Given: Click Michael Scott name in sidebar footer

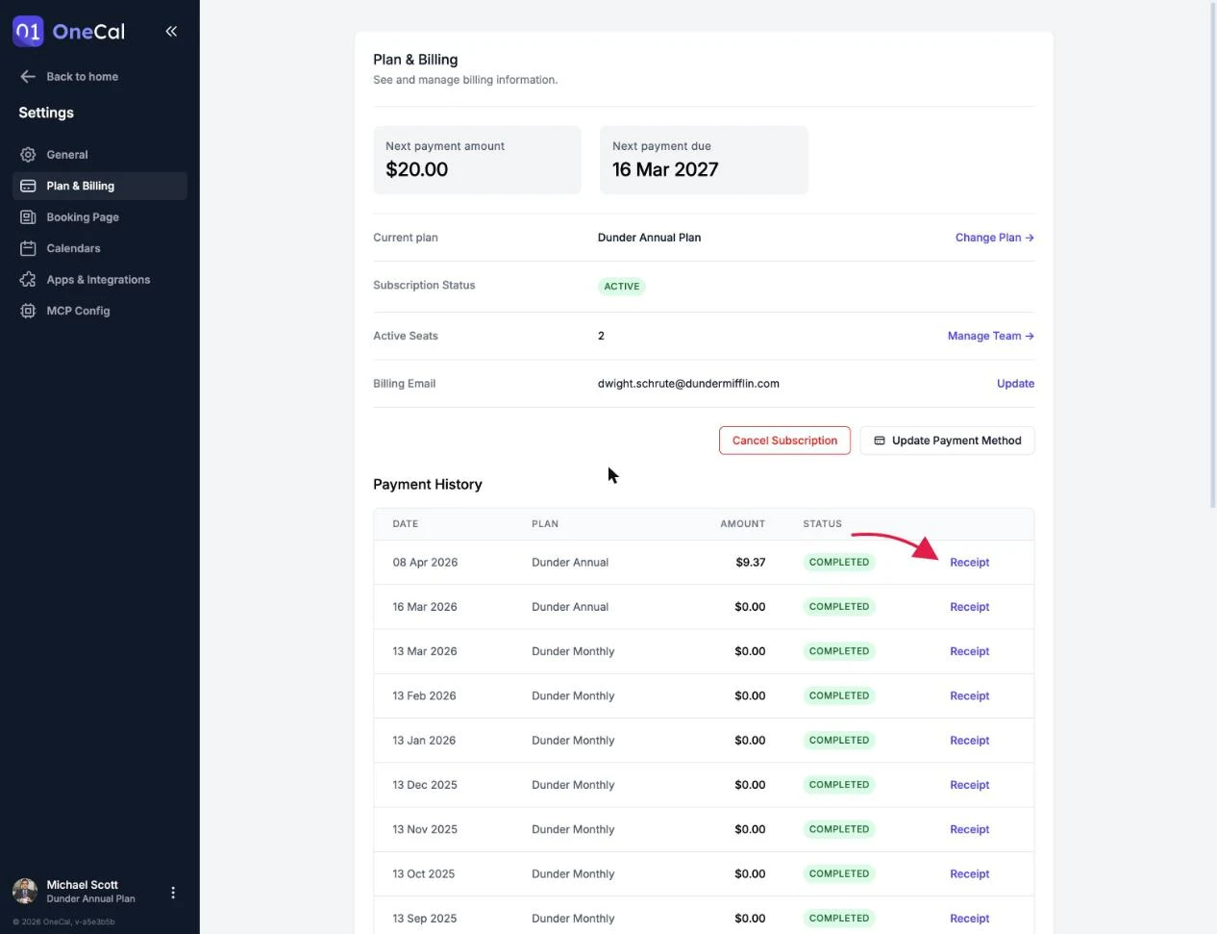Looking at the screenshot, I should [x=83, y=885].
